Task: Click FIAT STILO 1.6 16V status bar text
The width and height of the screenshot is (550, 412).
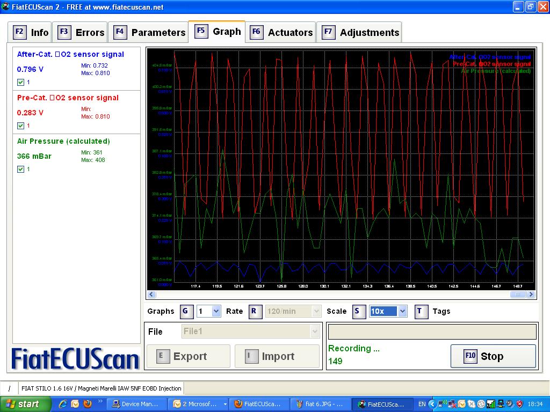Action: click(101, 388)
